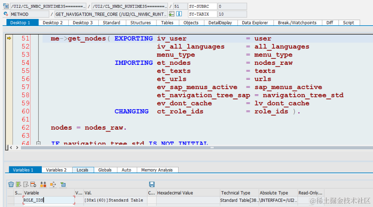Click line number 51 in the editor gutter
The image size is (373, 207).
coord(25,38)
